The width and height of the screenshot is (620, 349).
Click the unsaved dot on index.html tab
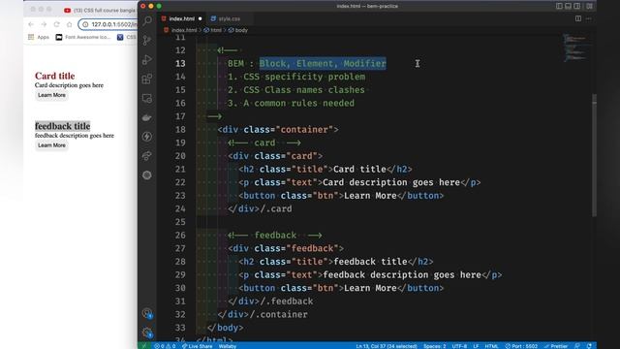point(201,18)
